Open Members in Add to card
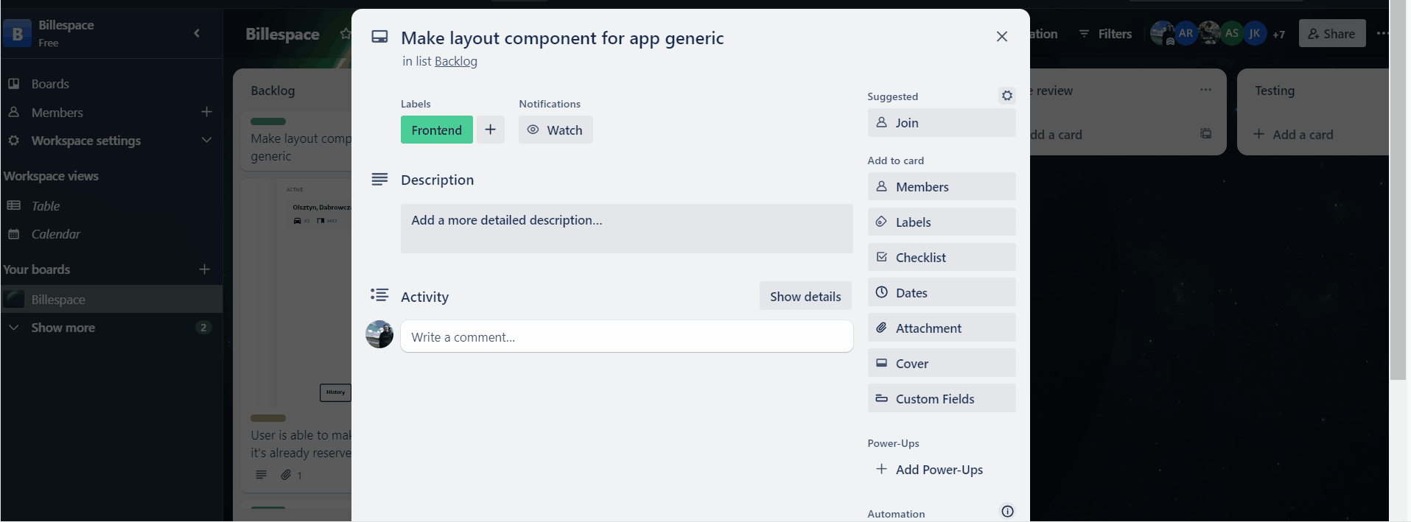Screen dimensions: 1411x522 coord(941,186)
